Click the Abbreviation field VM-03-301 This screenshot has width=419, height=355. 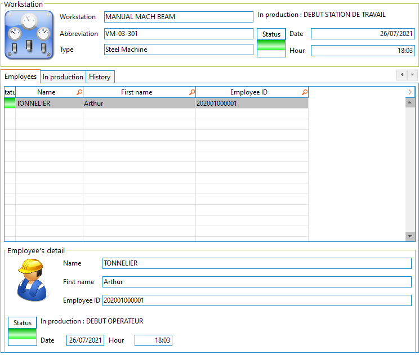pyautogui.click(x=179, y=34)
